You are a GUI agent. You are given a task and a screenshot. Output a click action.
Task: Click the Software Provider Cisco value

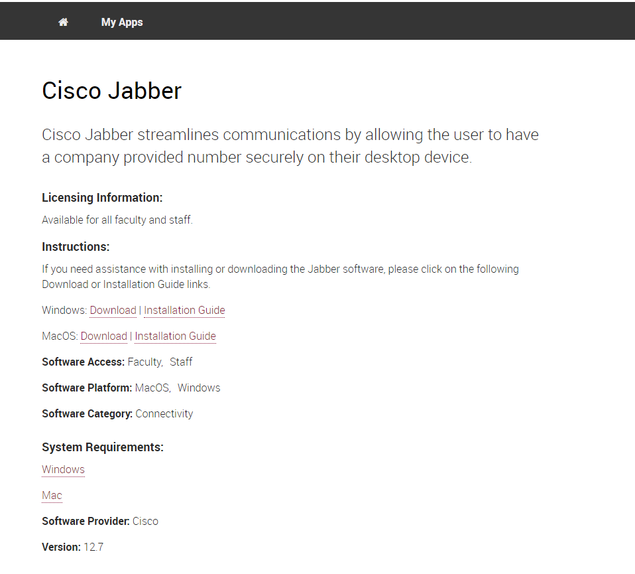tap(145, 522)
